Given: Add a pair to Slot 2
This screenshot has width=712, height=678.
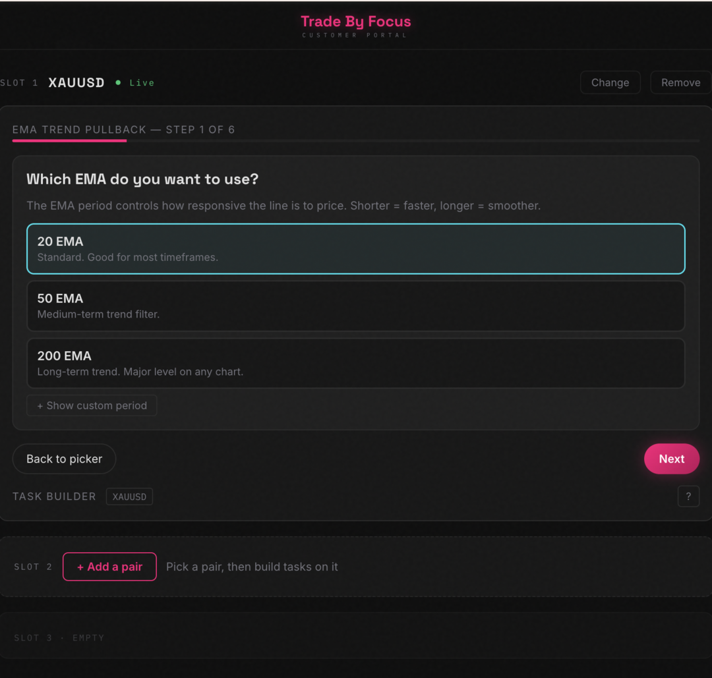Looking at the screenshot, I should (109, 567).
